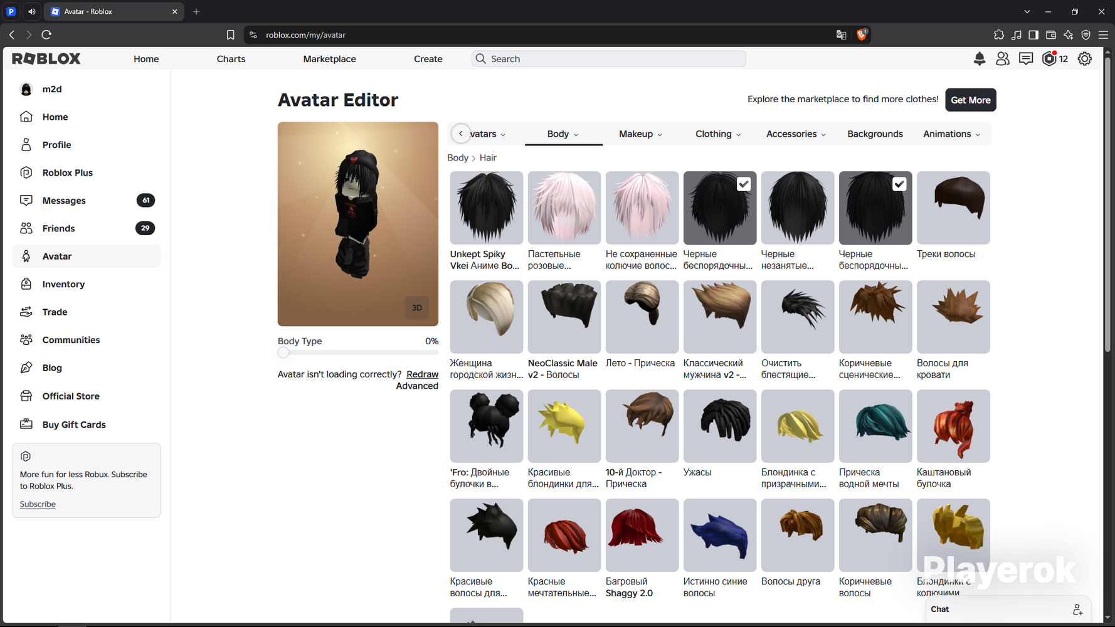This screenshot has height=627, width=1115.
Task: Select the Avatar item in the sidebar
Action: coord(87,256)
